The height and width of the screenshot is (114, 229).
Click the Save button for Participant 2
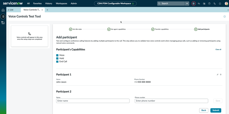(x=218, y=101)
